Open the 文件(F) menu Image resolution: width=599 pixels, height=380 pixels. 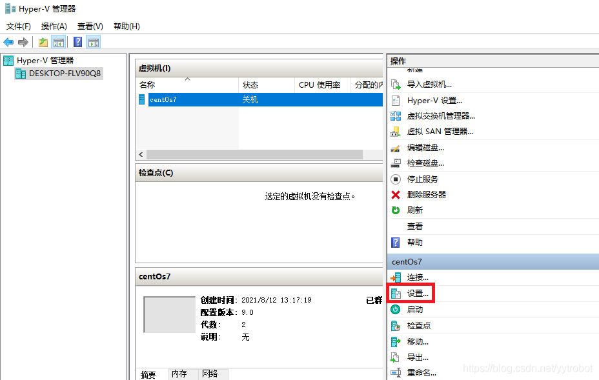18,26
